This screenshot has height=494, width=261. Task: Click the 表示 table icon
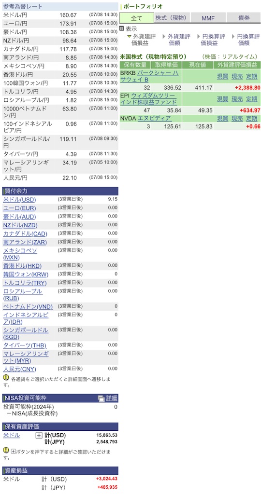click(x=122, y=28)
